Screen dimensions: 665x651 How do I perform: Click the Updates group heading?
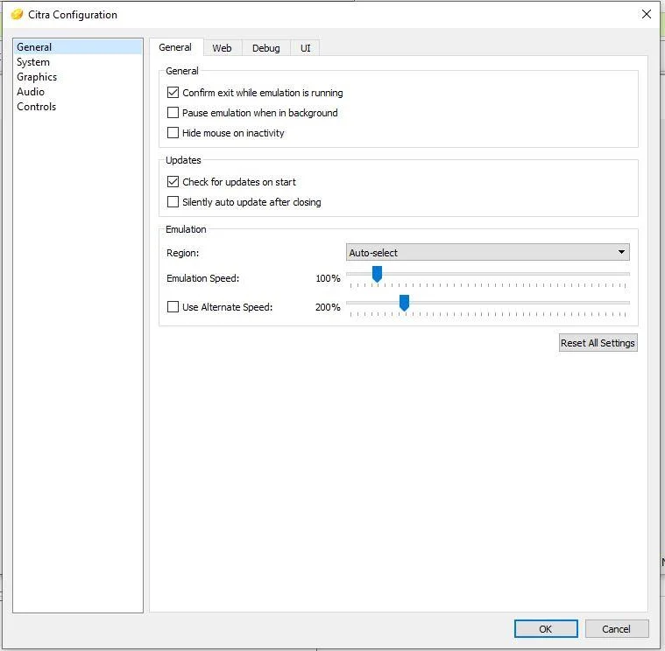point(183,160)
